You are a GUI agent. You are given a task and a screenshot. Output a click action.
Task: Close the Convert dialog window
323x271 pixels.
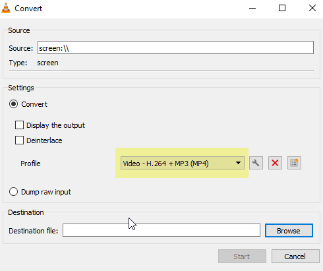pos(312,9)
